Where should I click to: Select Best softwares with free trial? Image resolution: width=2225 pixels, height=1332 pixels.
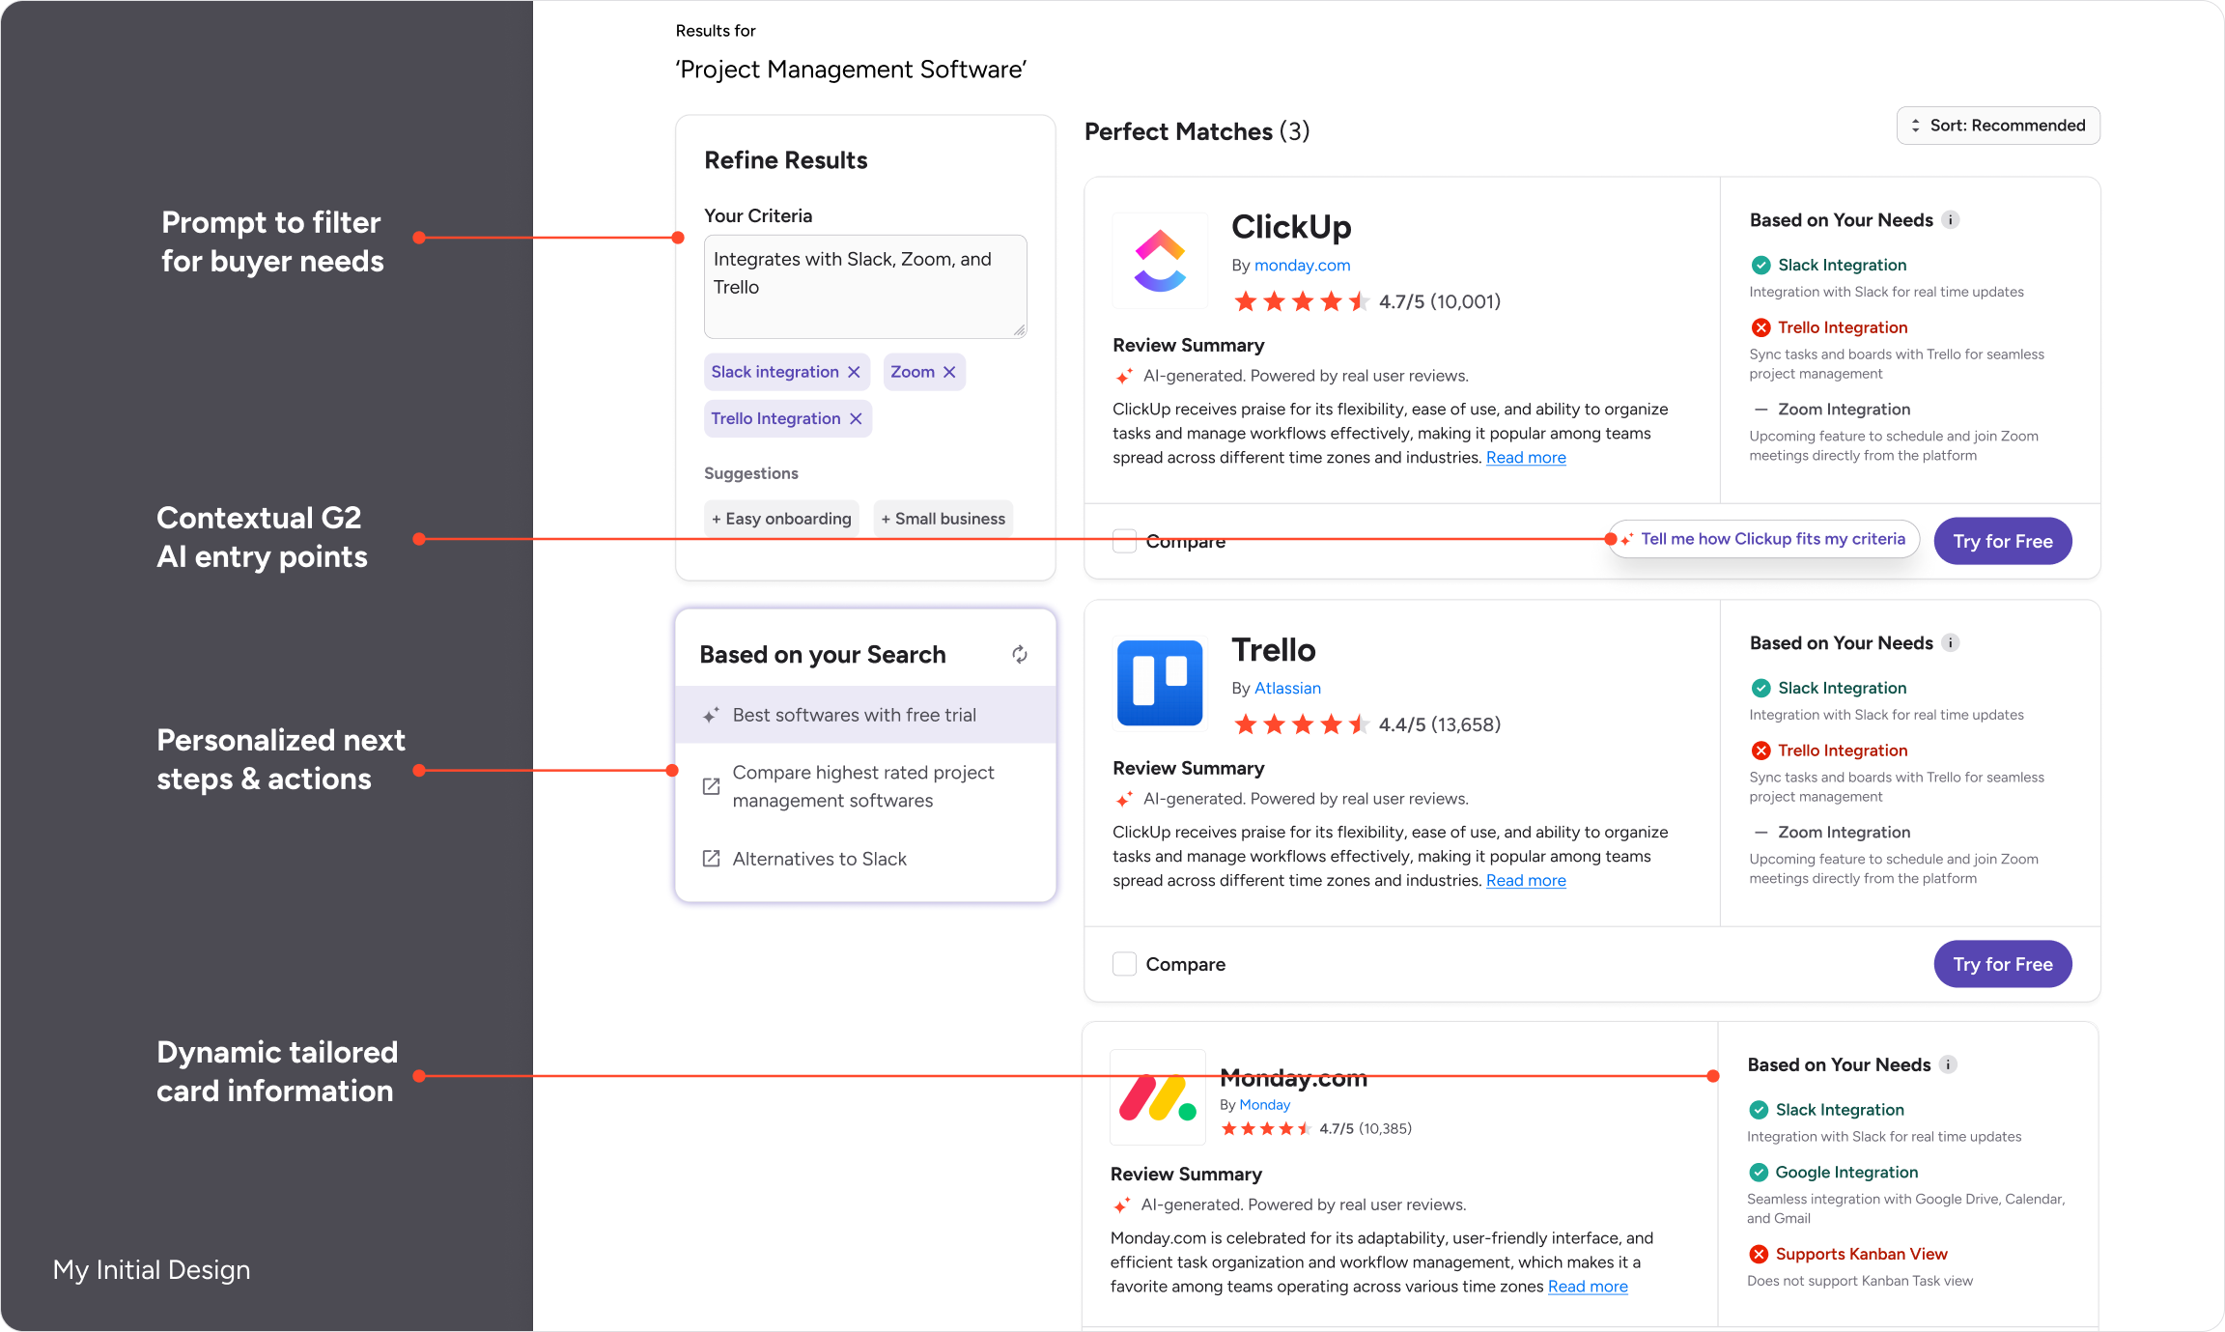tap(854, 715)
